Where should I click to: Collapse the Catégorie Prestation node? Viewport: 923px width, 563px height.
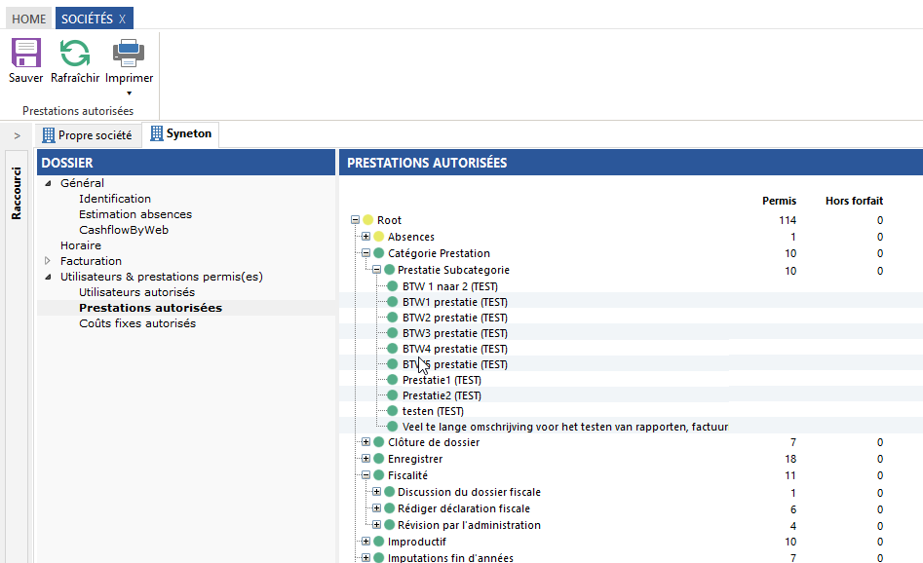(x=365, y=253)
